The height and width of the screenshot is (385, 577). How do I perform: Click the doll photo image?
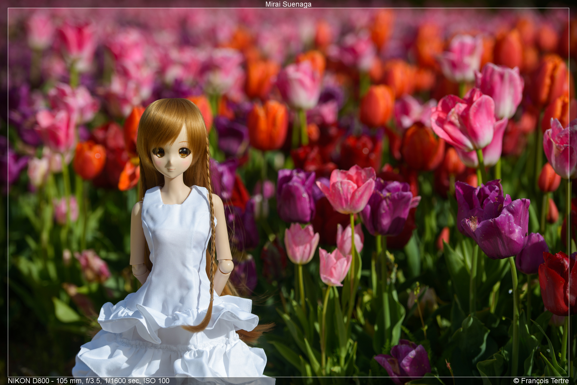point(288,192)
